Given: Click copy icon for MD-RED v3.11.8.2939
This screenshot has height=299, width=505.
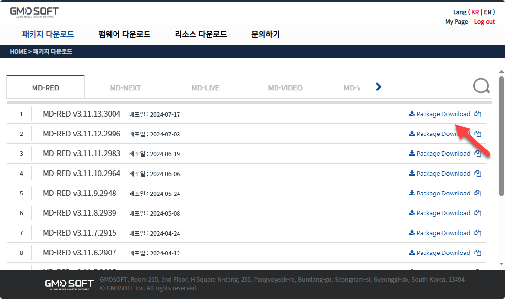Looking at the screenshot, I should 478,213.
